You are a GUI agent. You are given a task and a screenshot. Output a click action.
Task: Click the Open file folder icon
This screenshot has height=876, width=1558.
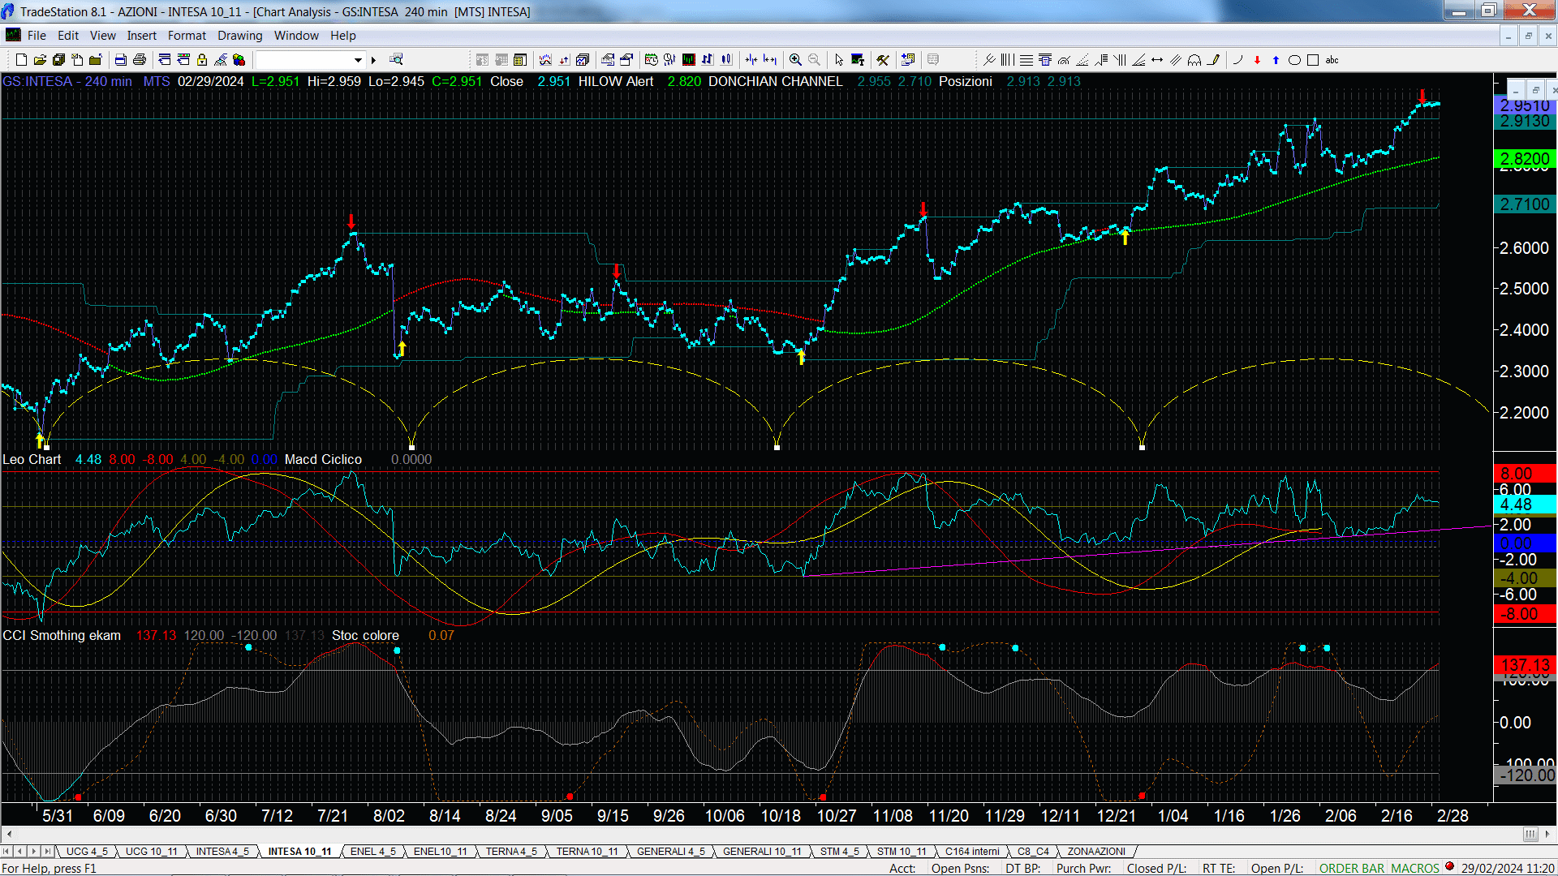pos(40,60)
